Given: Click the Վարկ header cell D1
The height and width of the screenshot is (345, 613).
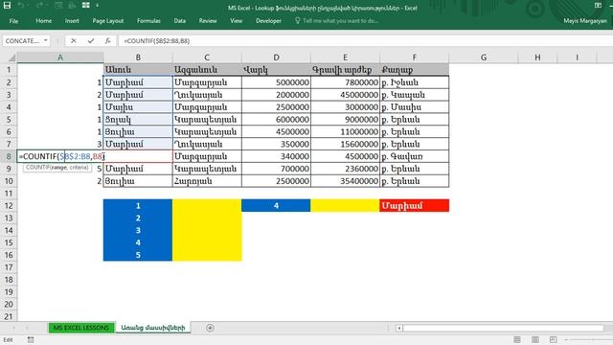Looking at the screenshot, I should pyautogui.click(x=276, y=70).
